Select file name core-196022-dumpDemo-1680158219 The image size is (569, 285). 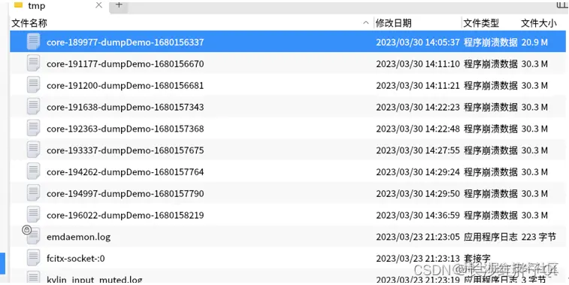(126, 215)
